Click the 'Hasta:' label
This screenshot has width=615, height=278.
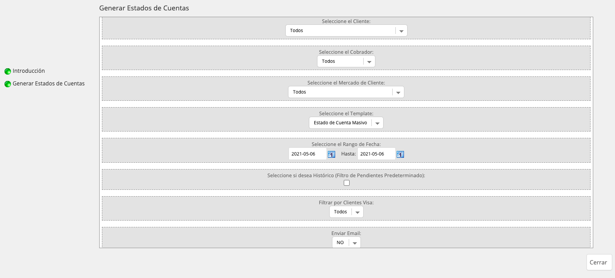point(349,154)
